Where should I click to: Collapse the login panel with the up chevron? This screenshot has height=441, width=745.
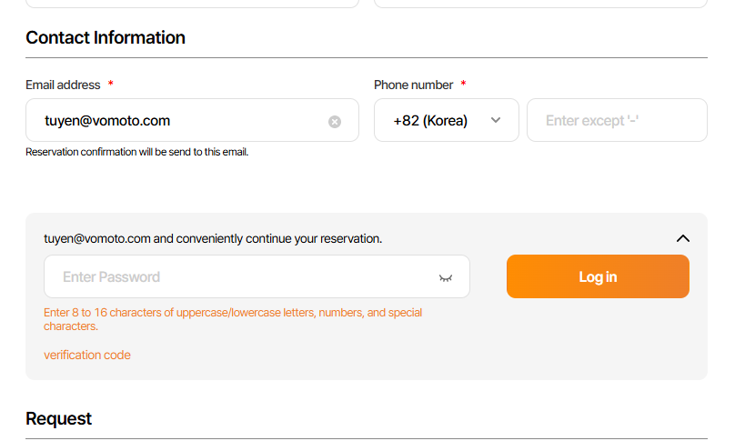683,238
